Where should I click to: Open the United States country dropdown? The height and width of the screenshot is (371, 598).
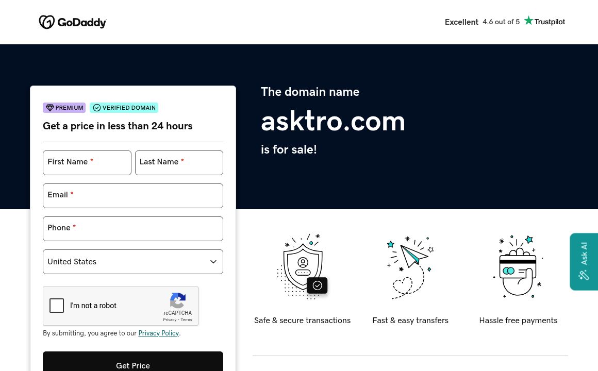[132, 262]
